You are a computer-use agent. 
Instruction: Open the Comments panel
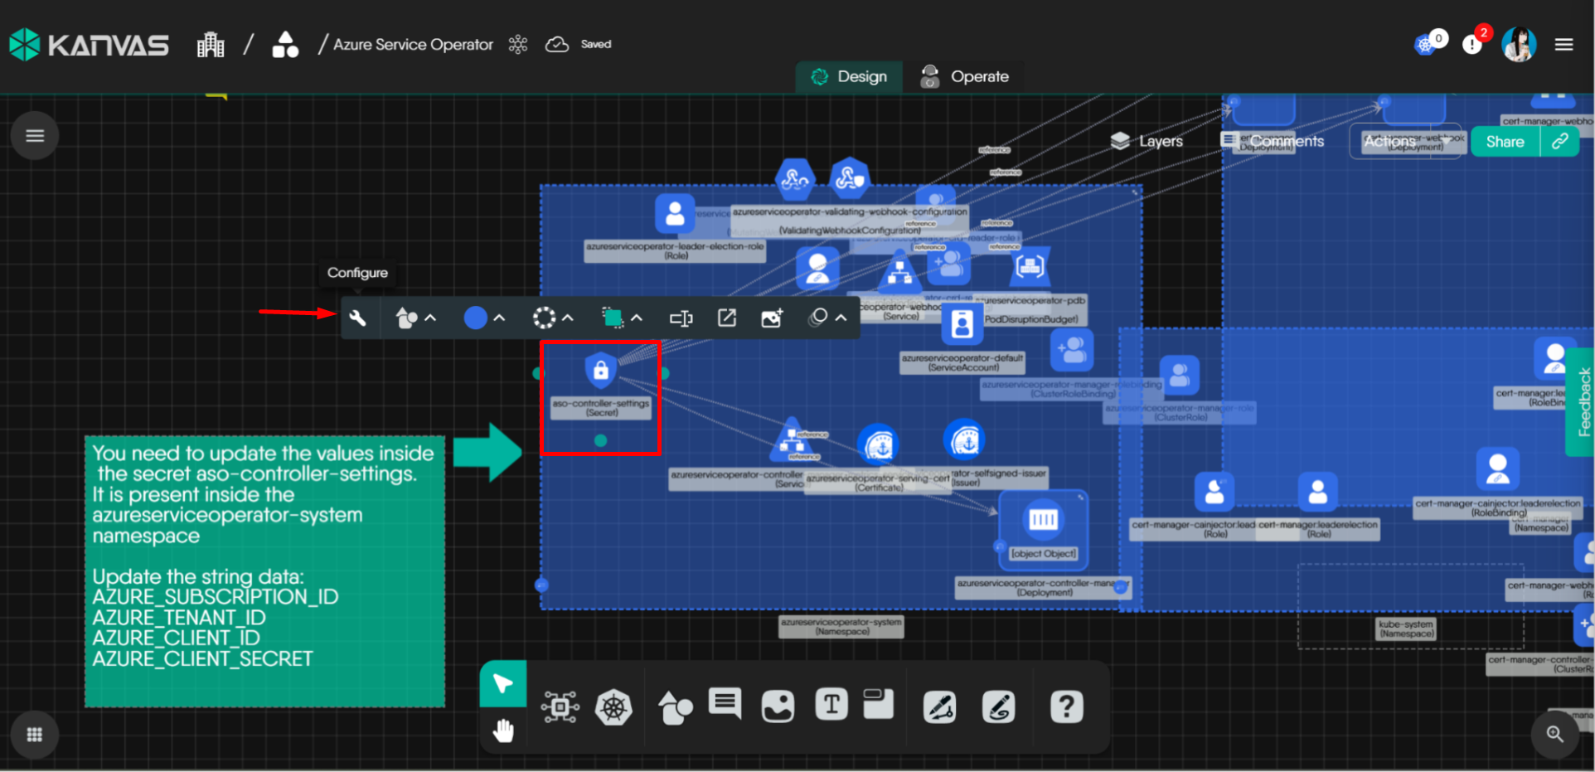click(x=1273, y=142)
